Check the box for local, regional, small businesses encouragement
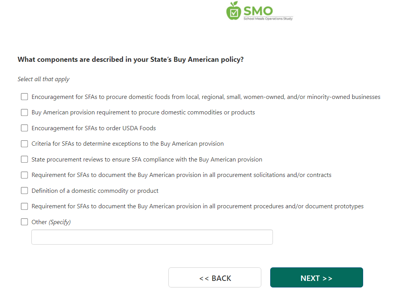Screen dimensions: 415x301 pyautogui.click(x=24, y=97)
